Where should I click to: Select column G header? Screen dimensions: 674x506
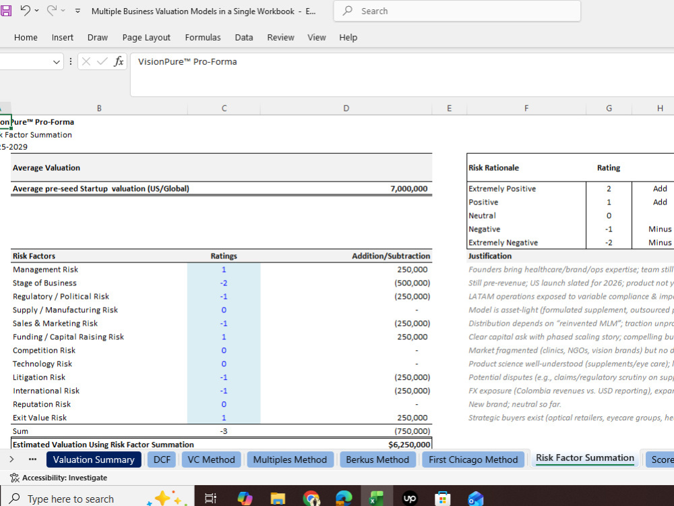(x=609, y=109)
